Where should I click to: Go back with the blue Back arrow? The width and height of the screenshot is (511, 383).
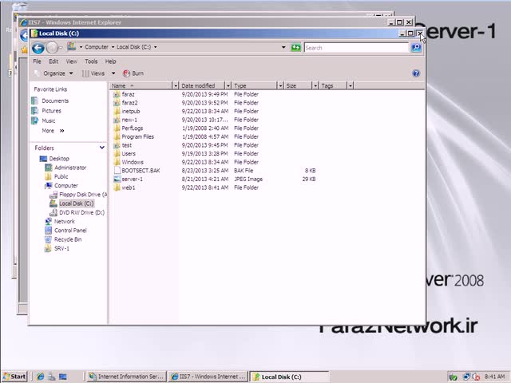tap(38, 48)
